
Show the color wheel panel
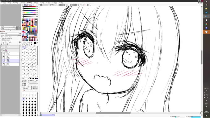pos(23,5)
